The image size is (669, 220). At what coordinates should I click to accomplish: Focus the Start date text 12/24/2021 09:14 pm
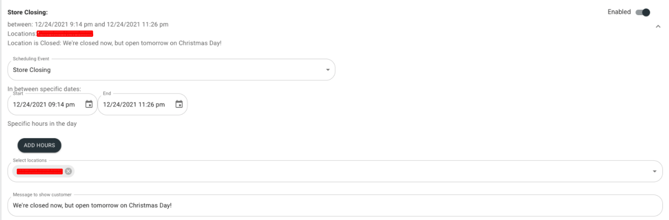click(x=44, y=105)
